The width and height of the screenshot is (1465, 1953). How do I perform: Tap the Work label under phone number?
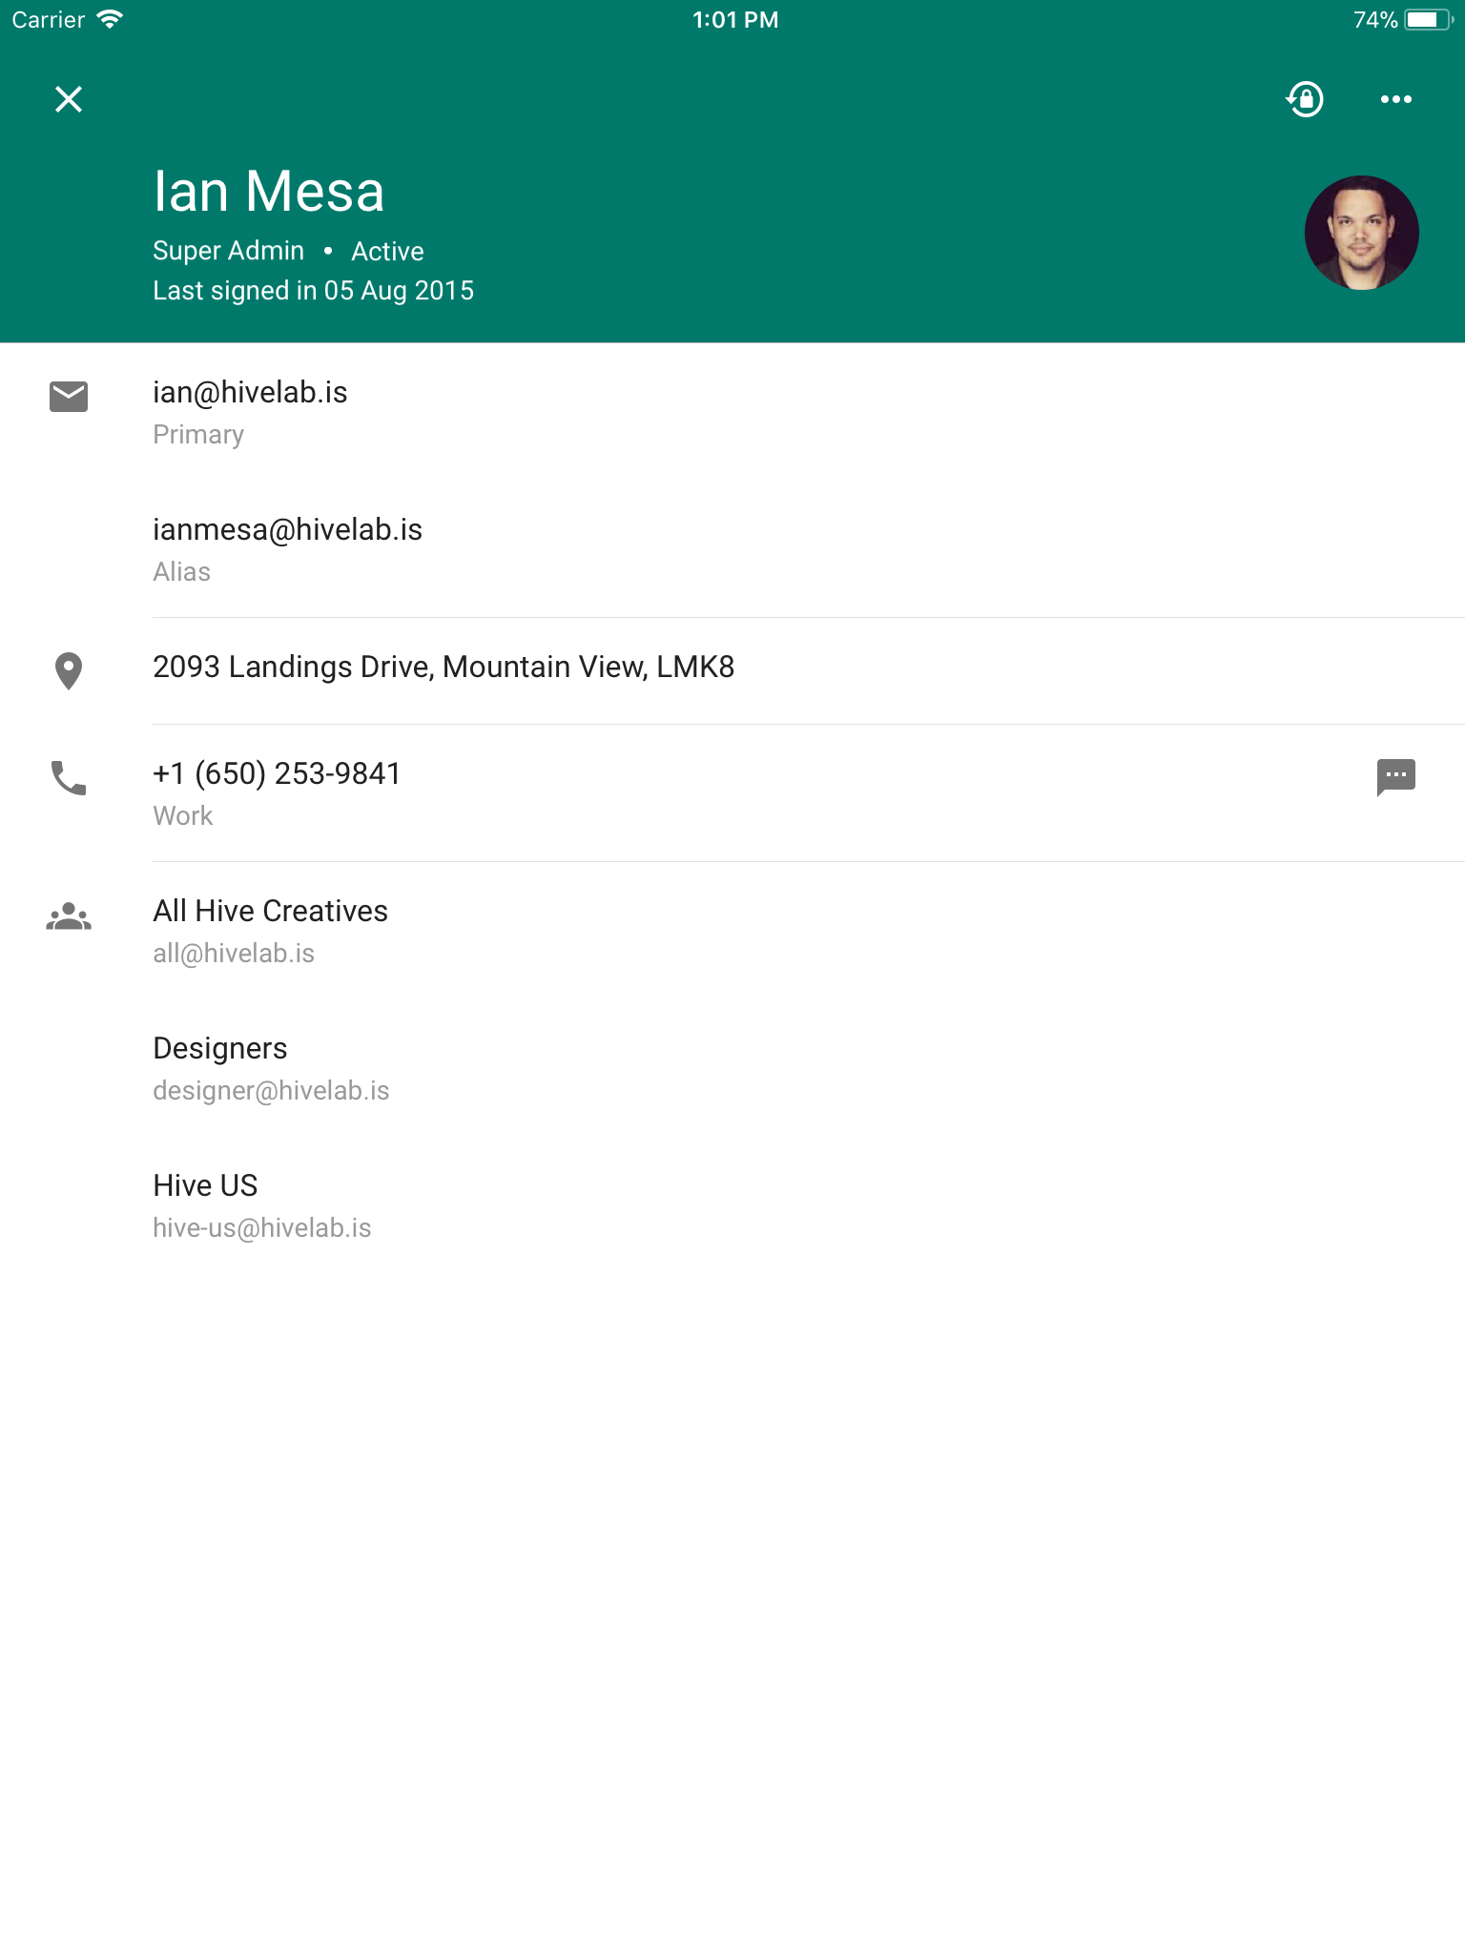(x=182, y=816)
